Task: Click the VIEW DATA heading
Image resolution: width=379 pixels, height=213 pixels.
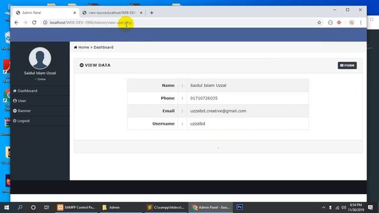Action: click(95, 65)
